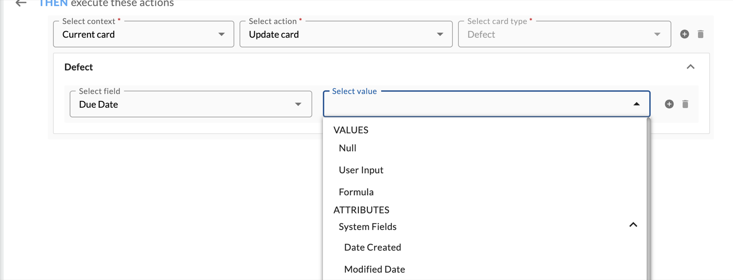Delete action row with trash icon beside card type
Screen dimensions: 733x280
pos(700,34)
